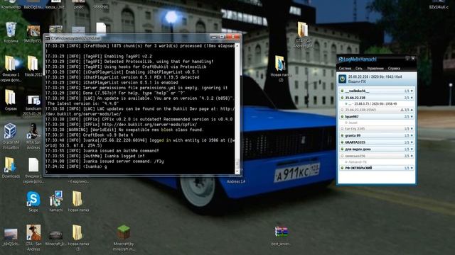Toggle the 25.66.22.228 network status dot
455x255 pixels.
tap(342, 98)
